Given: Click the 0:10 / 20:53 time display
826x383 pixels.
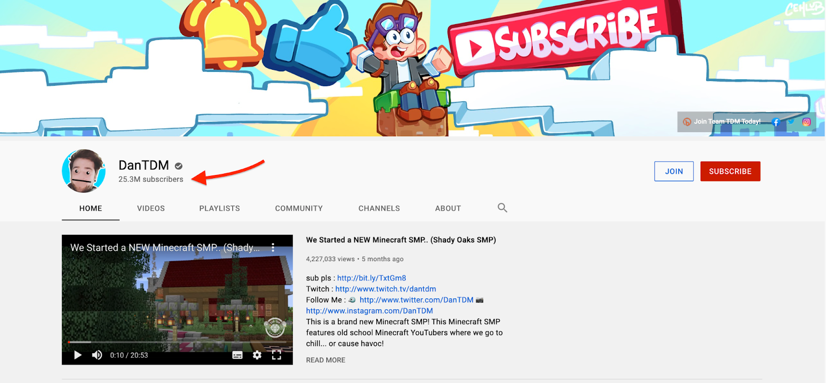Looking at the screenshot, I should pyautogui.click(x=129, y=355).
